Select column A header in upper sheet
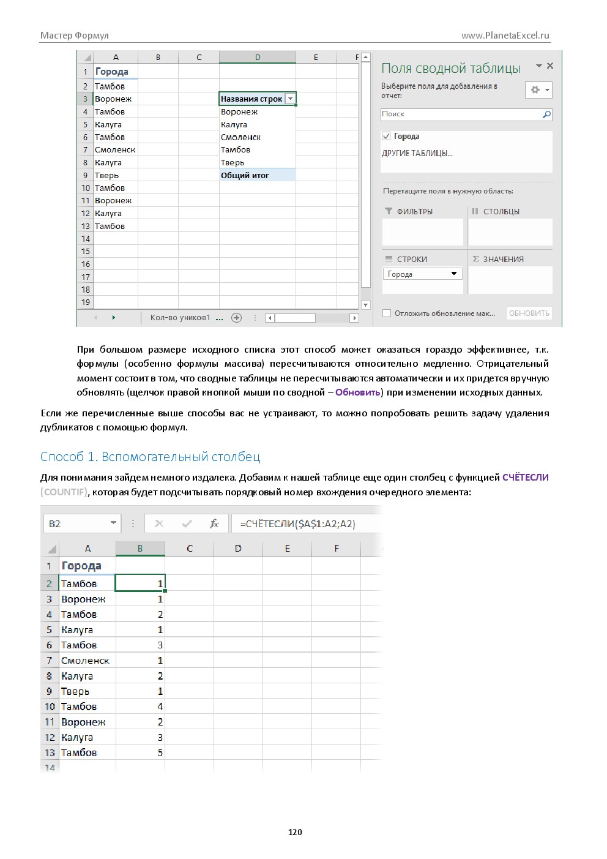Viewport: 607px width, 859px height. [116, 58]
